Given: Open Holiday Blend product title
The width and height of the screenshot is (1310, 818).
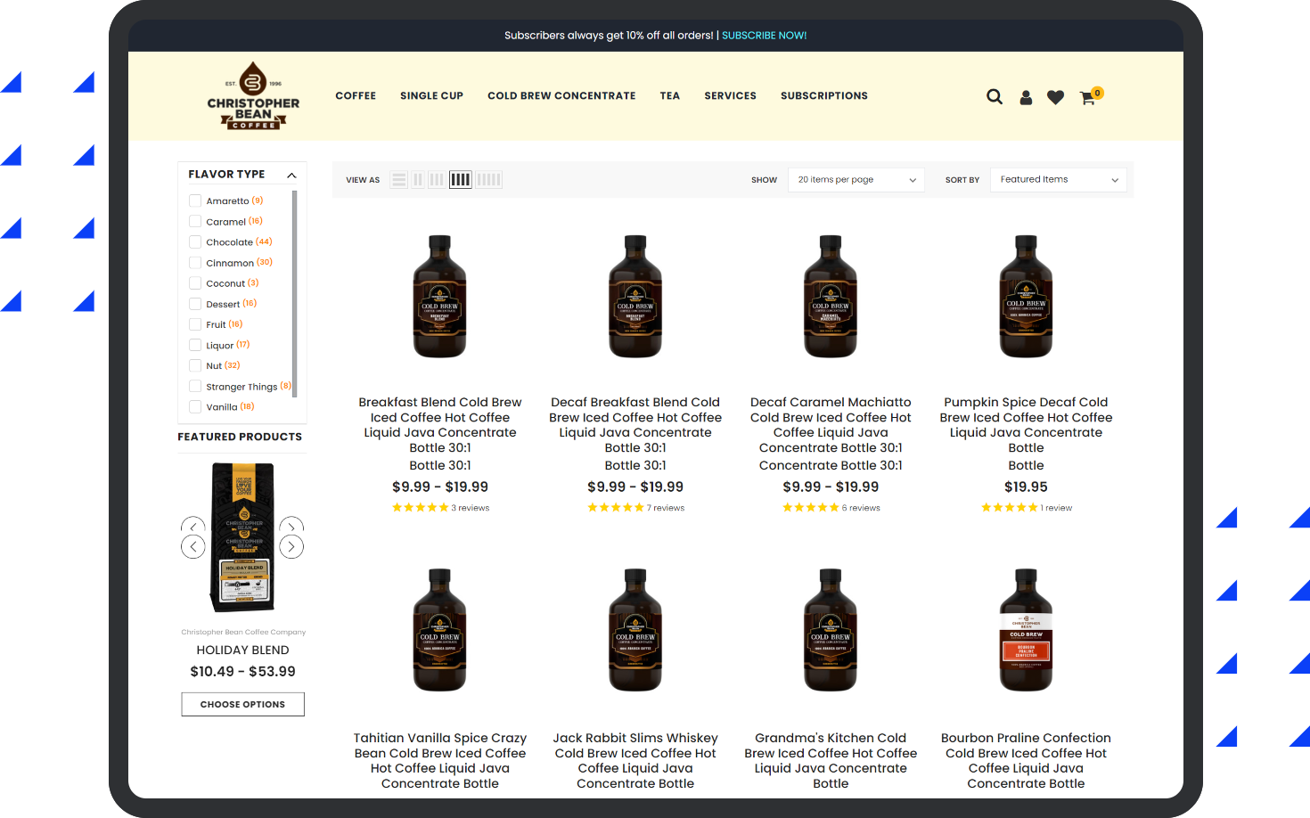Looking at the screenshot, I should pyautogui.click(x=243, y=650).
